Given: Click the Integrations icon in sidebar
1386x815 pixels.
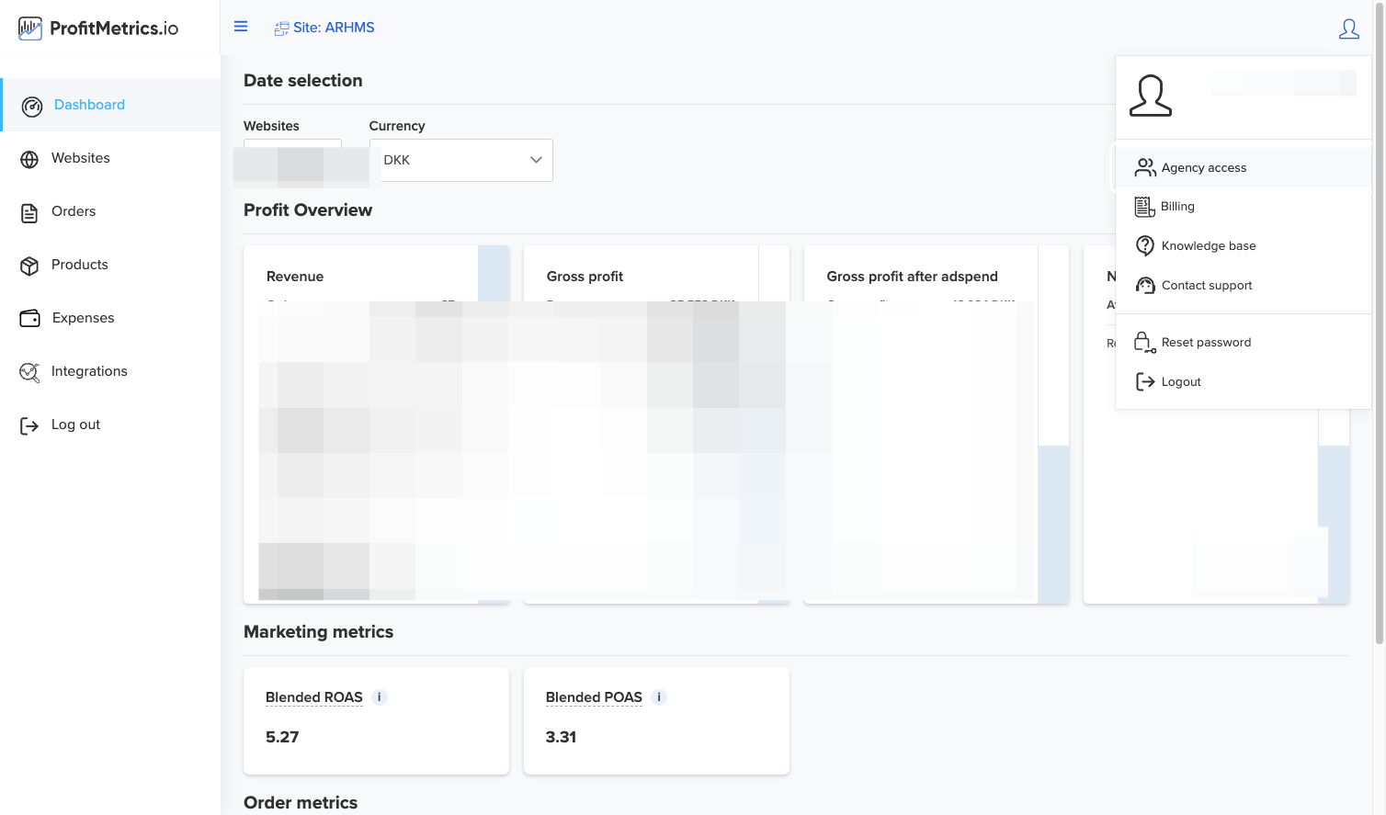Looking at the screenshot, I should point(29,372).
